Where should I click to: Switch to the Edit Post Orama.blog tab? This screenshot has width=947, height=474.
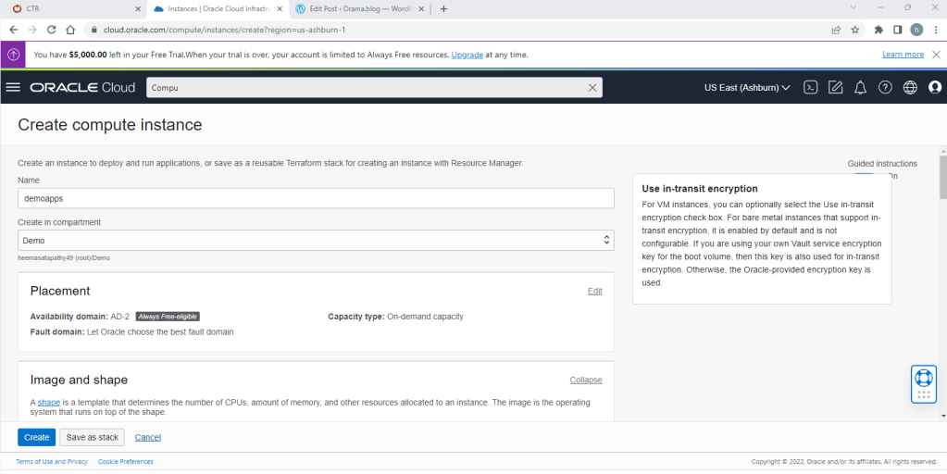[x=363, y=9]
